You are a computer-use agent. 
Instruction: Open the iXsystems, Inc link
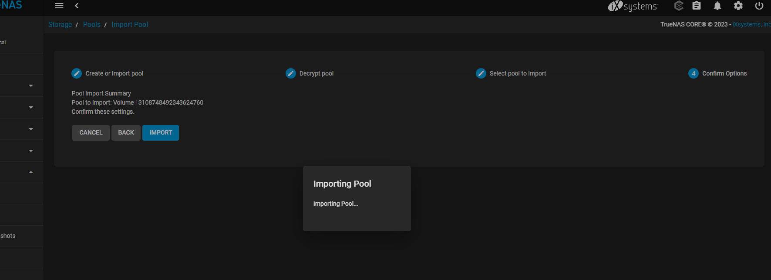[751, 25]
